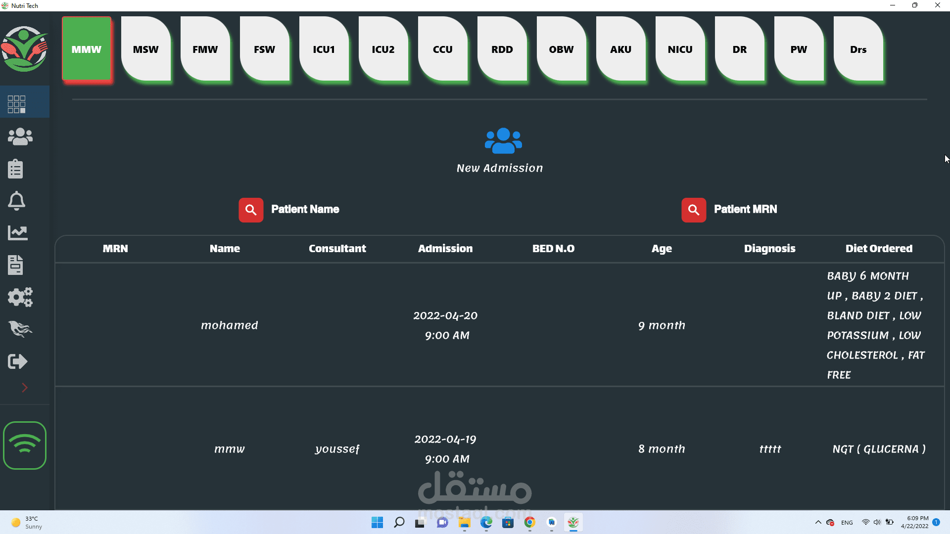
Task: Switch to the ICU1 ward tab
Action: point(324,49)
